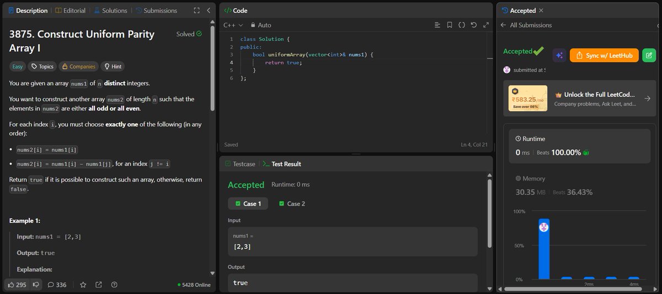Insert code template with braces icon
This screenshot has height=294, width=662.
(462, 25)
